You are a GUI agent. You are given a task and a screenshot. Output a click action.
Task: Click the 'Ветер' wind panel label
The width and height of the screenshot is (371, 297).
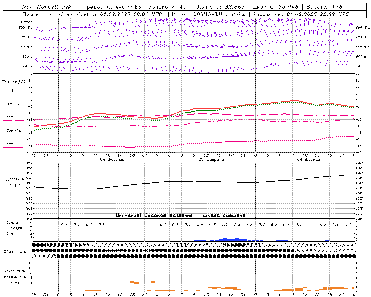[x=27, y=22]
